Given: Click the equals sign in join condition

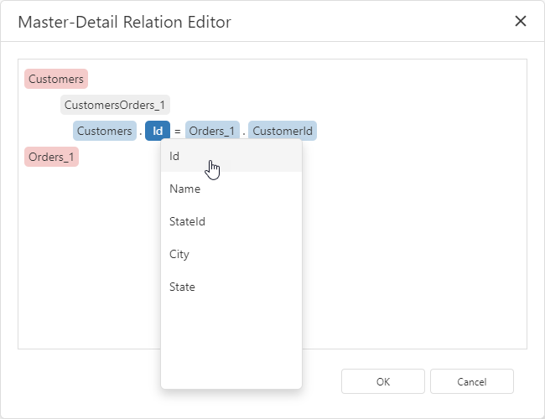Looking at the screenshot, I should (178, 132).
